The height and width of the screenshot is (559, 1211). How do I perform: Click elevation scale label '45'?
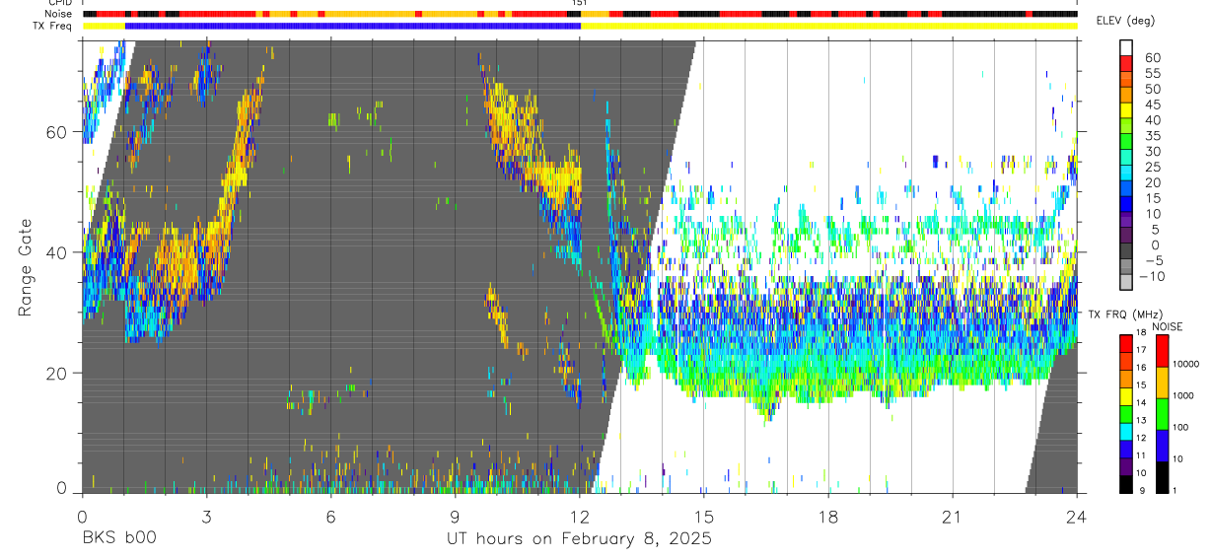point(1152,105)
